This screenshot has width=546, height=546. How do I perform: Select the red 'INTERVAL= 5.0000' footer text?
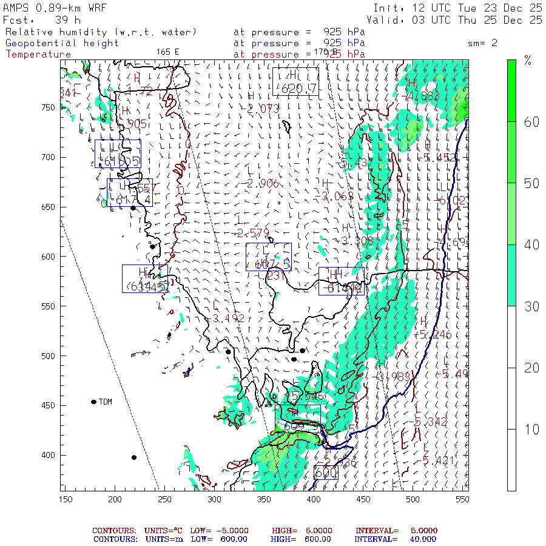pyautogui.click(x=396, y=531)
